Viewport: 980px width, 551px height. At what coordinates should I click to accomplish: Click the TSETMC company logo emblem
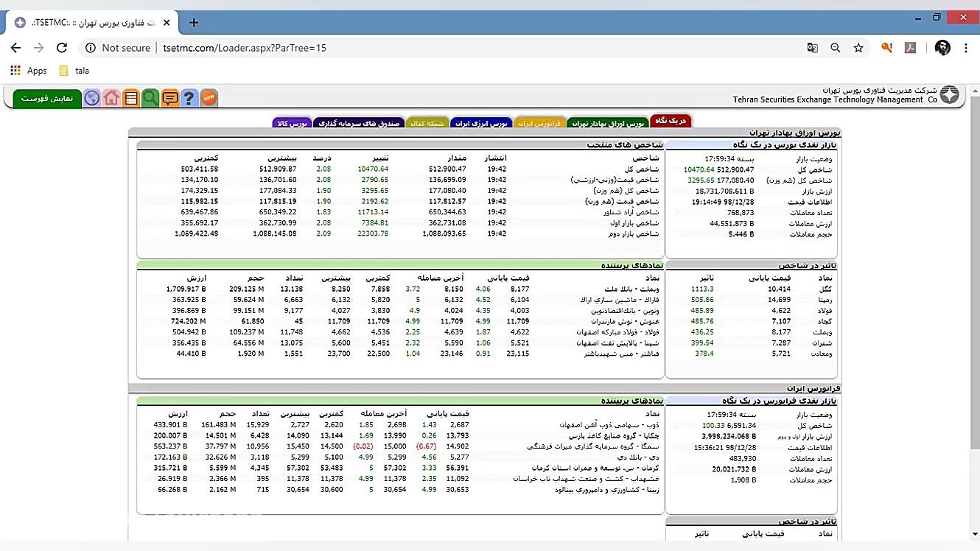pyautogui.click(x=950, y=94)
